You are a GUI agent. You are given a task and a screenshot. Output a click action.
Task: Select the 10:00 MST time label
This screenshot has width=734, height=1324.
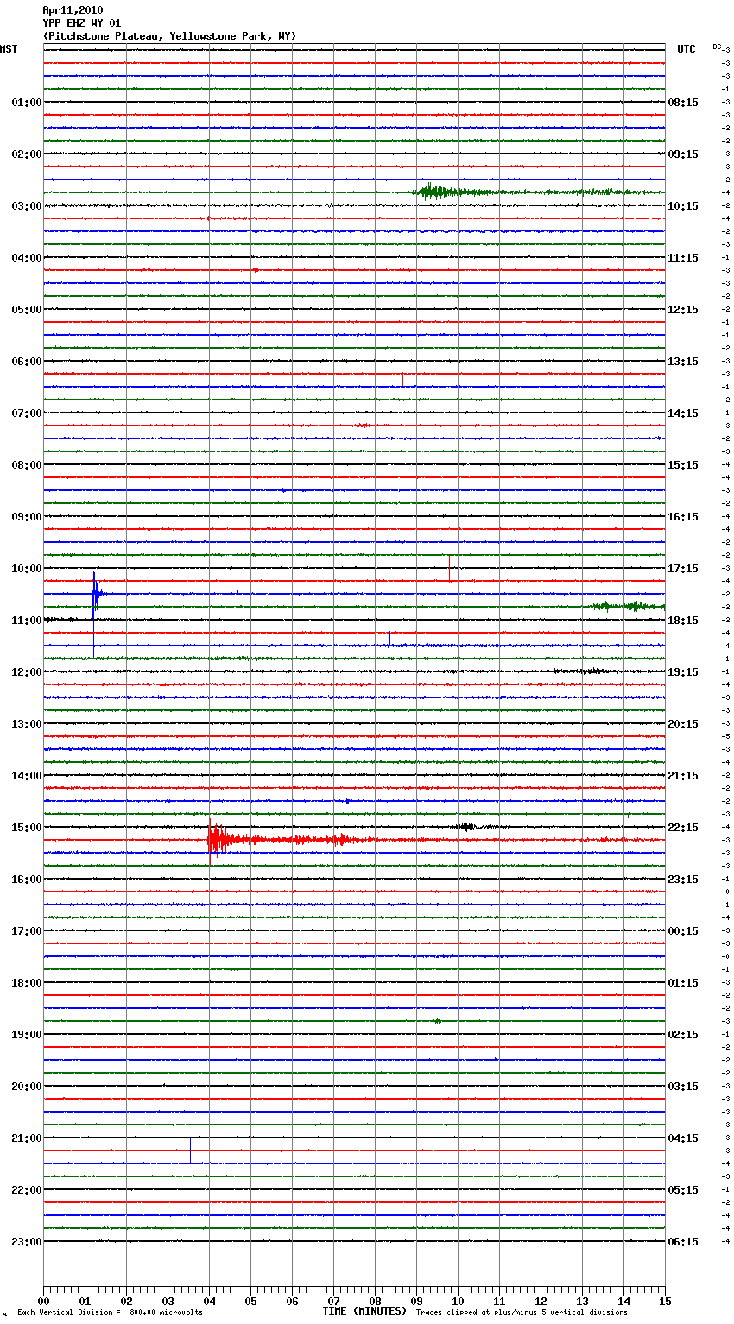coord(27,569)
